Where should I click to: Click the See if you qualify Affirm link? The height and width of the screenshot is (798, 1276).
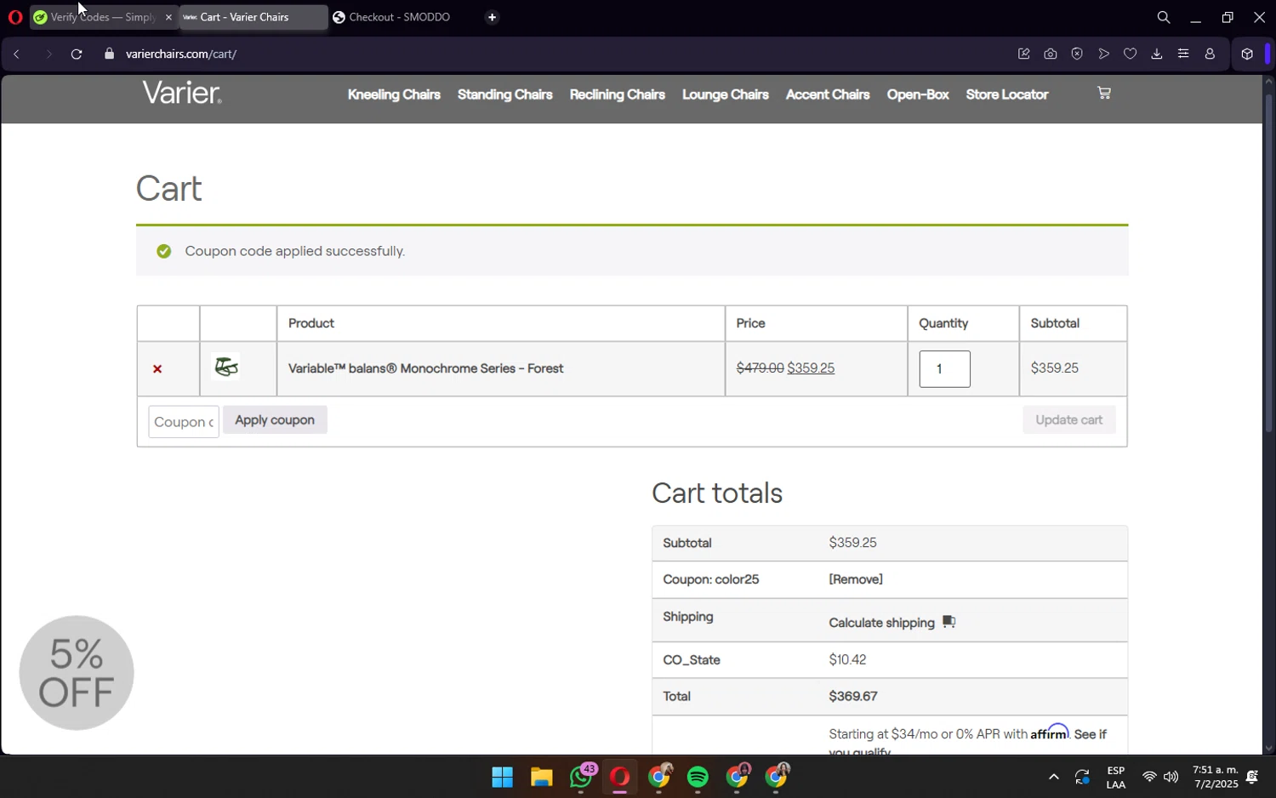pyautogui.click(x=1090, y=734)
